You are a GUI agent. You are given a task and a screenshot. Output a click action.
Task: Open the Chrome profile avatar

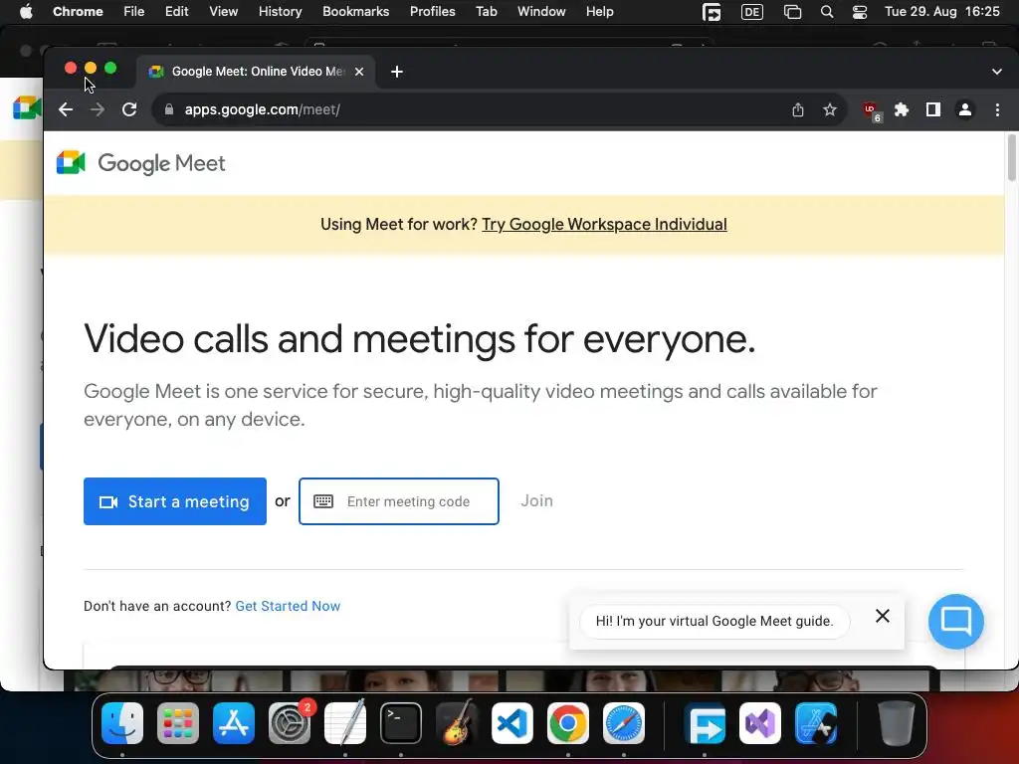tap(965, 109)
